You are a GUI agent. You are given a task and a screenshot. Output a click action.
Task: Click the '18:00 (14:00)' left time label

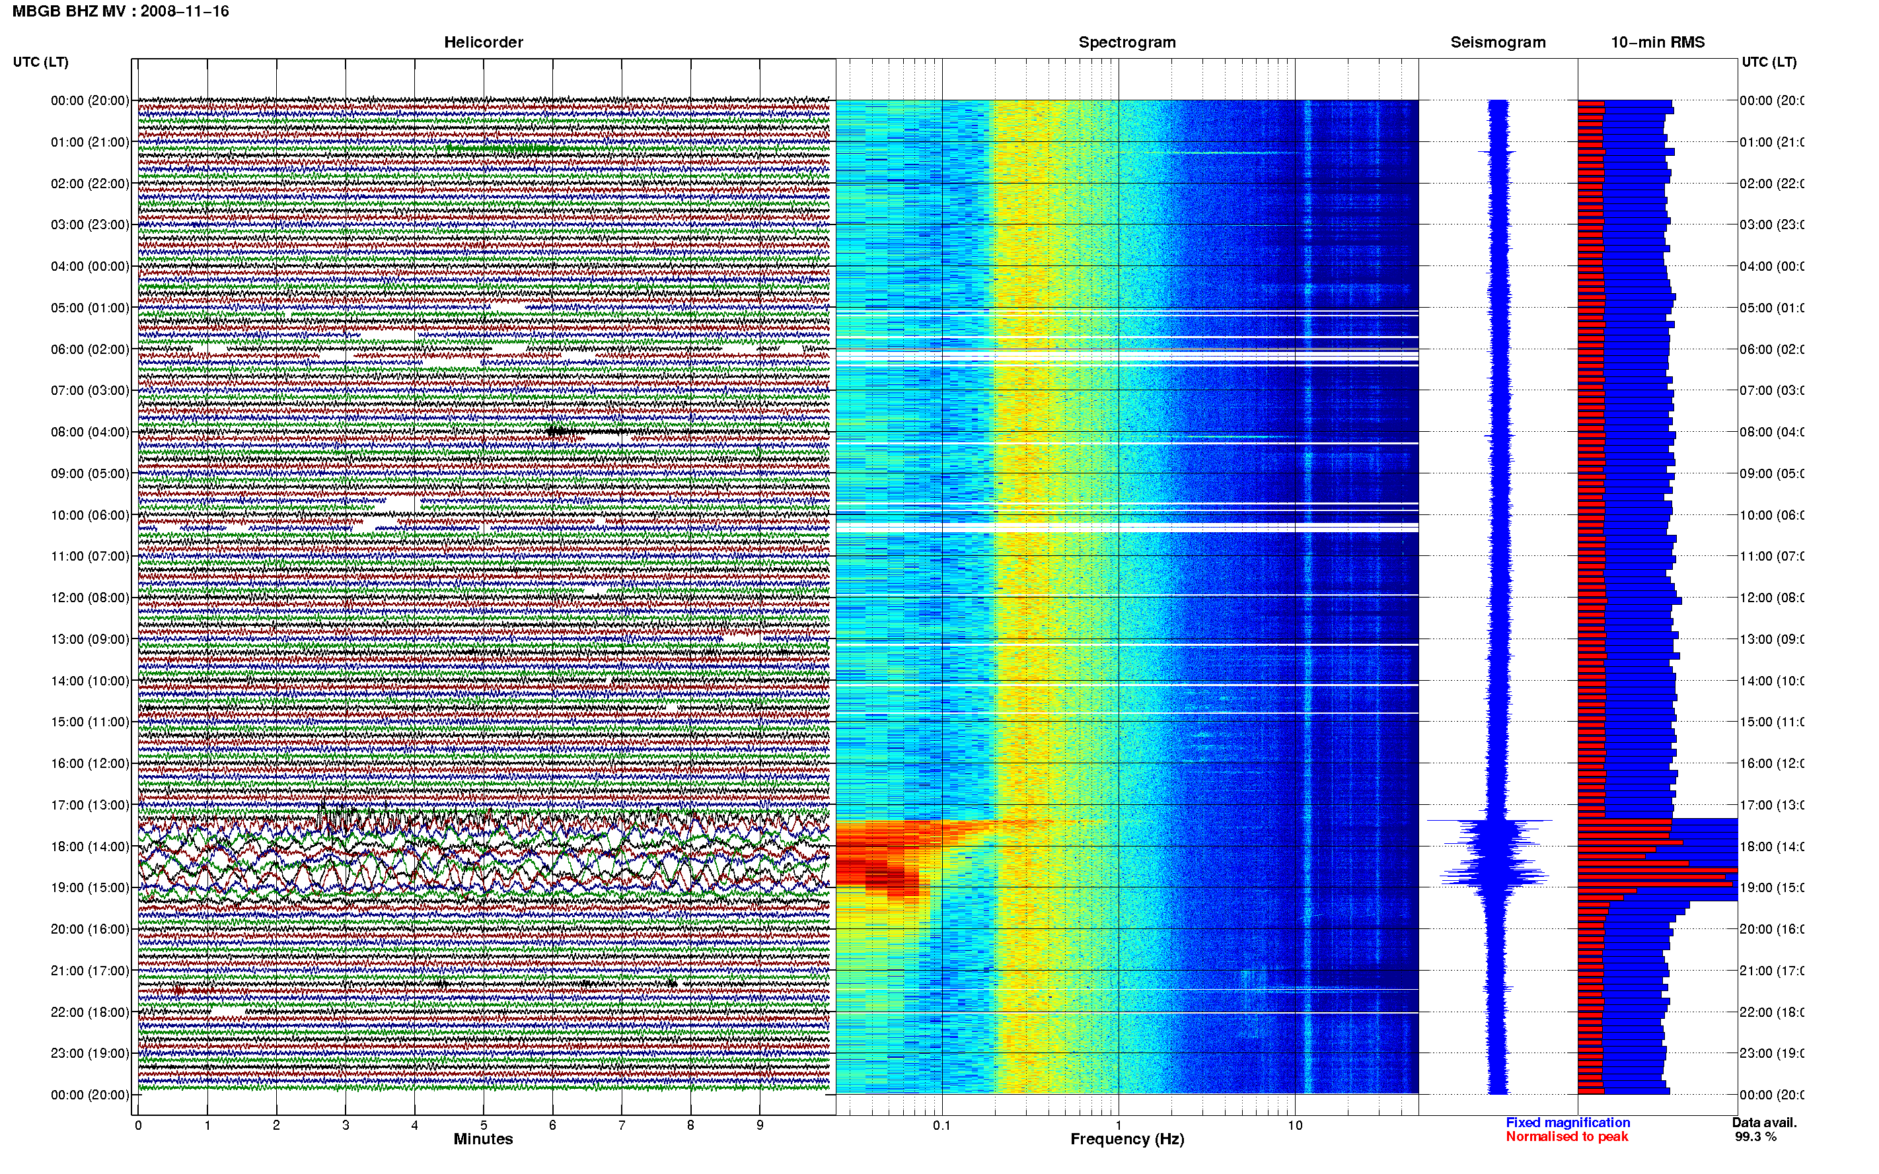(90, 846)
